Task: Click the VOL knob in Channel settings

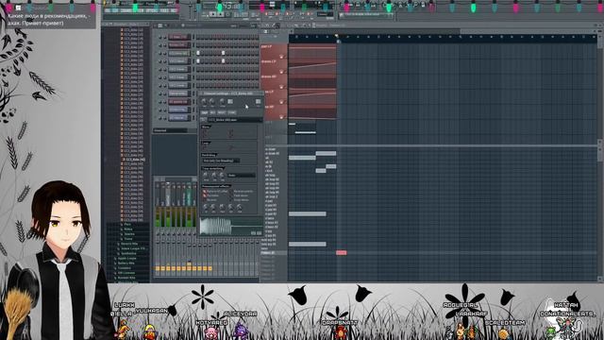Action: click(211, 101)
